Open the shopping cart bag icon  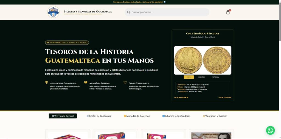(x=228, y=12)
